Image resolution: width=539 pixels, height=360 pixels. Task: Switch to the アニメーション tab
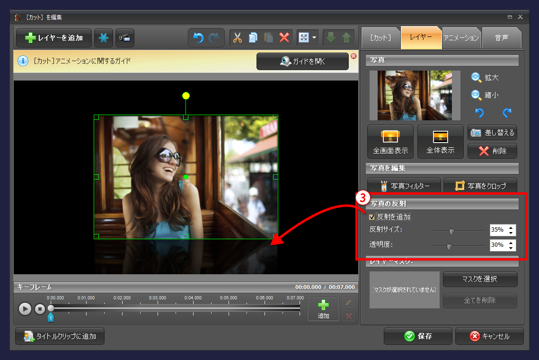click(461, 38)
